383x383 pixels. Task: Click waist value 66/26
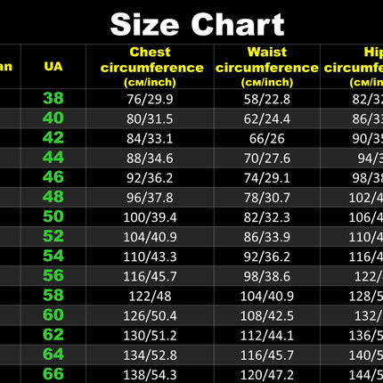point(267,139)
